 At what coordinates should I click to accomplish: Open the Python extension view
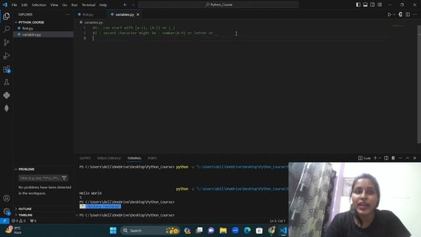click(7, 95)
